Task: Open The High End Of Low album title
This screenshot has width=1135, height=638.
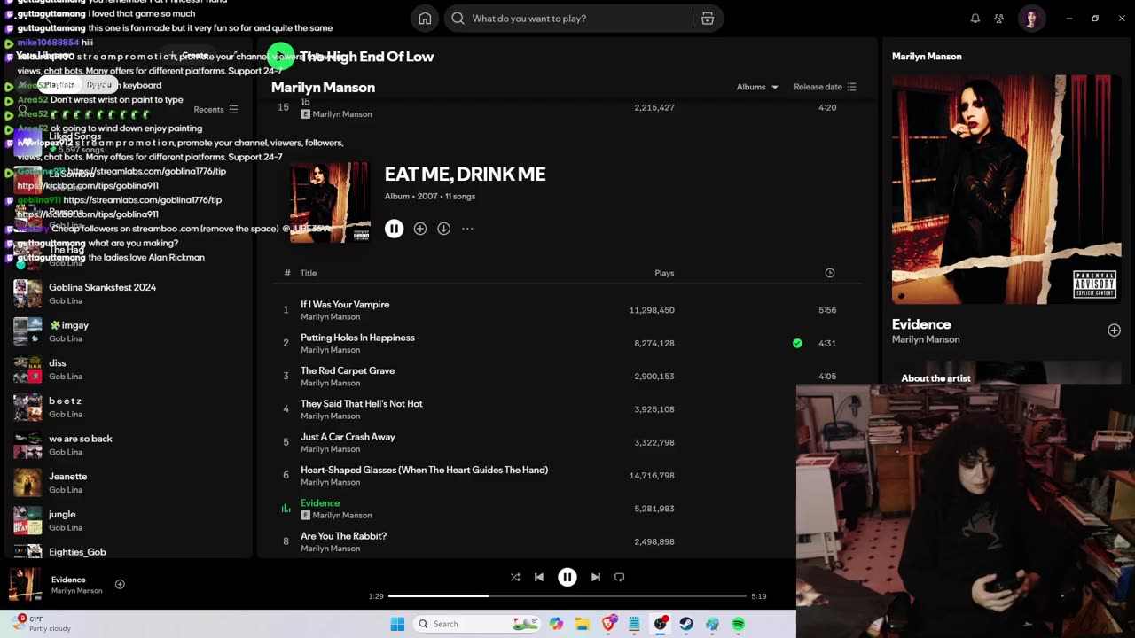Action: (x=366, y=57)
